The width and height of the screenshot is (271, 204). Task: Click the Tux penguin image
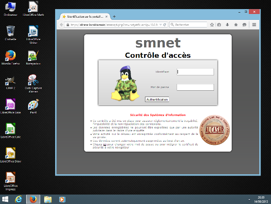125,83
